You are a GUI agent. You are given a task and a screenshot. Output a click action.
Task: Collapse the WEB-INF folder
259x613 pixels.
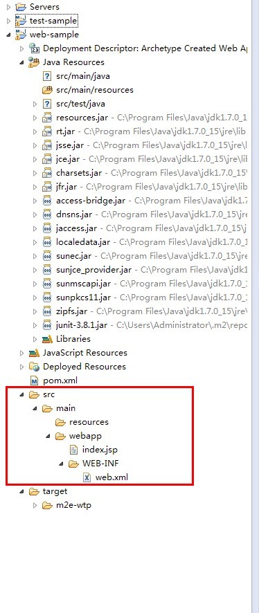(61, 464)
